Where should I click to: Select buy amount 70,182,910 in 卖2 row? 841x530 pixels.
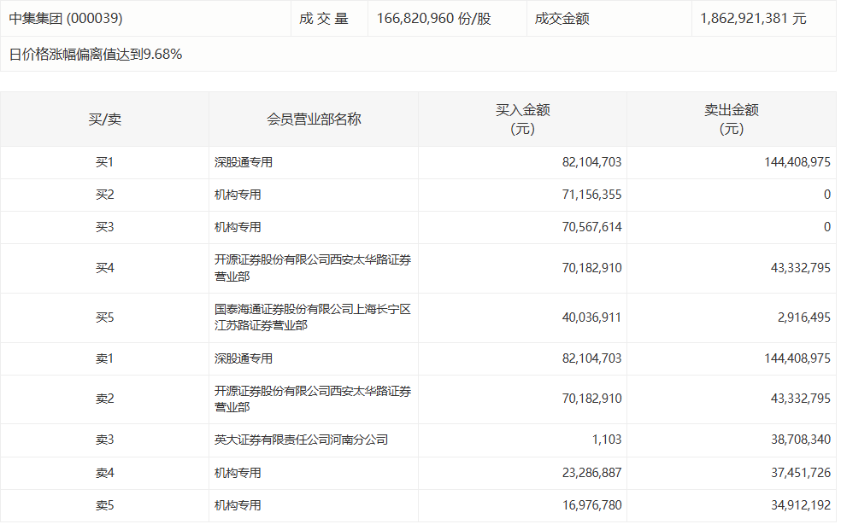tap(591, 399)
